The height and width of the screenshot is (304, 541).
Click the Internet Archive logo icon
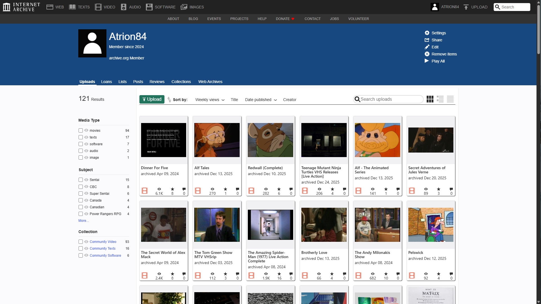click(x=6, y=7)
